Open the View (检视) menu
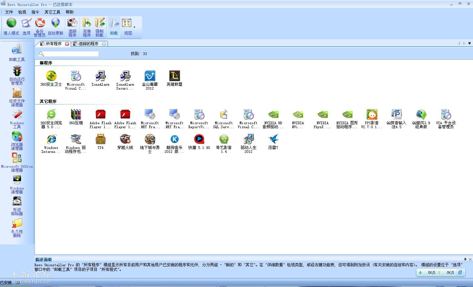This screenshot has height=287, width=473. click(22, 12)
